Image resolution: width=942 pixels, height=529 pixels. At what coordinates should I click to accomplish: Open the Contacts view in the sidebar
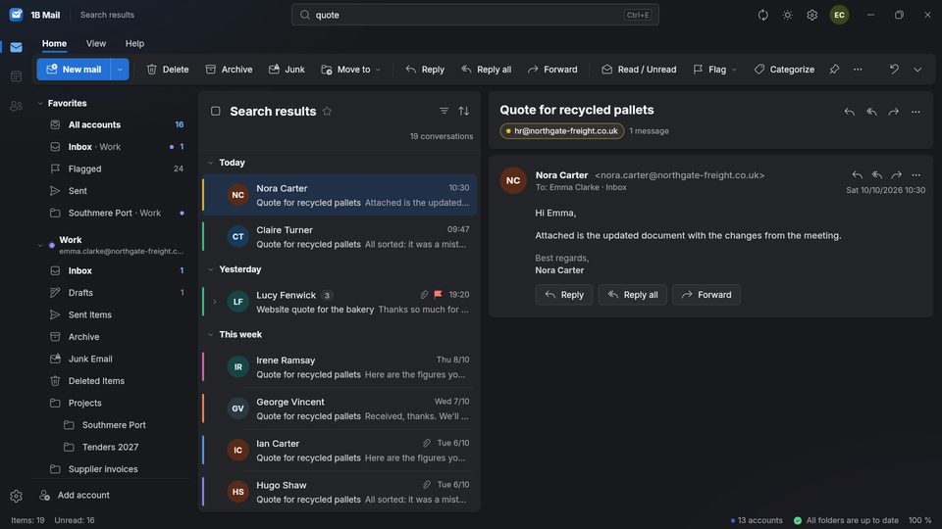coord(17,106)
